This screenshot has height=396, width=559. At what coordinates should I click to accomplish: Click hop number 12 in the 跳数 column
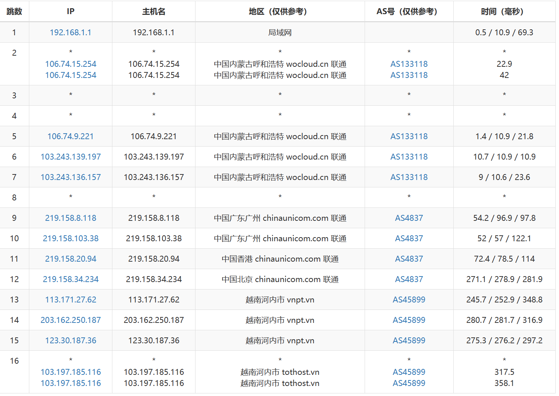(x=14, y=279)
